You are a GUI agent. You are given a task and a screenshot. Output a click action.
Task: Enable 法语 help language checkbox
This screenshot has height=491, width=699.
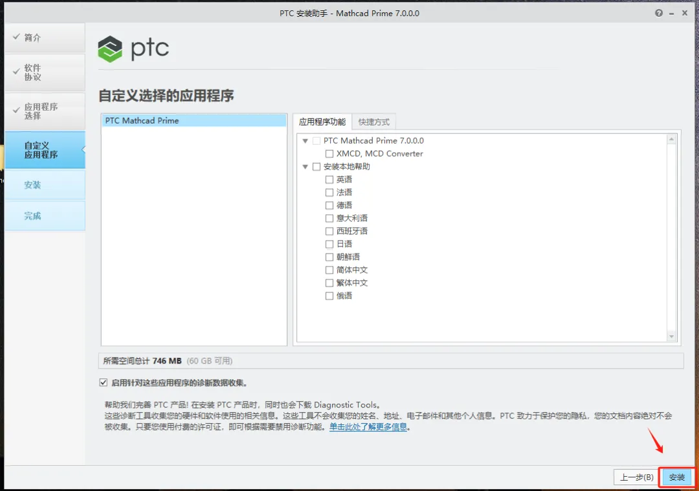pyautogui.click(x=329, y=193)
